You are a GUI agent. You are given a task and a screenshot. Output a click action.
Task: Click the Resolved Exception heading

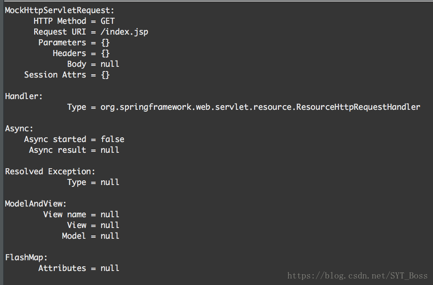click(50, 172)
